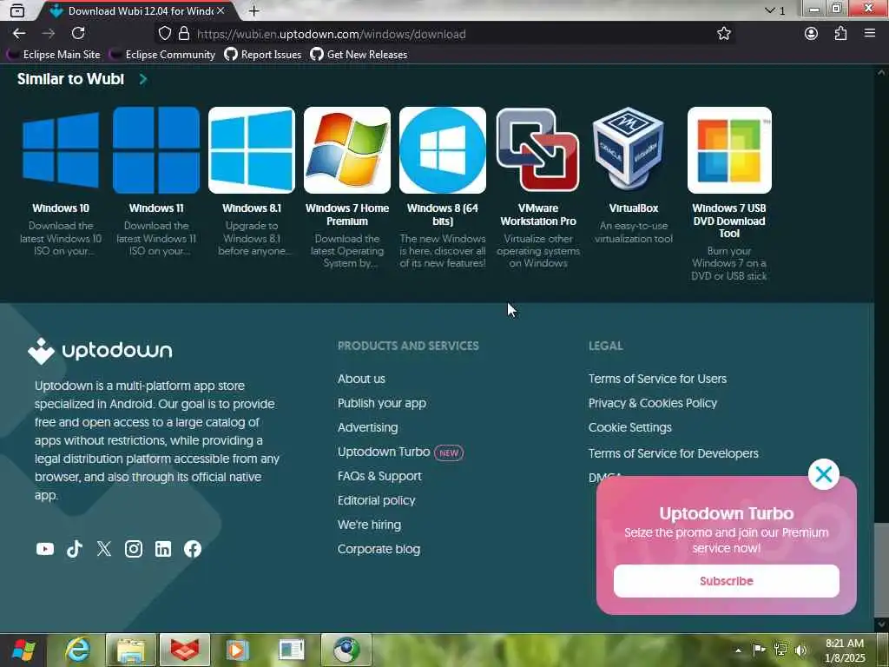Open Terms of Service for Users

[x=657, y=379]
